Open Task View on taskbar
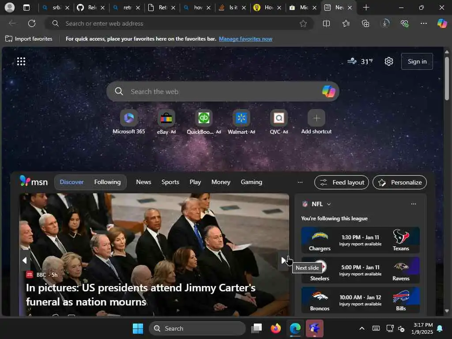This screenshot has width=452, height=339. (x=256, y=328)
